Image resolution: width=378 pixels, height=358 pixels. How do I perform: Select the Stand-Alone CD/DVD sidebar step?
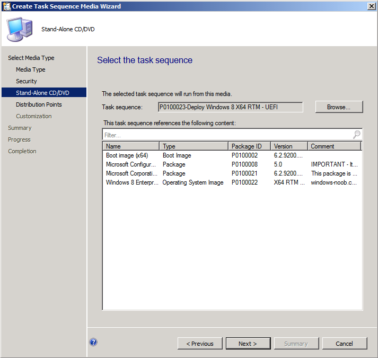tap(44, 93)
